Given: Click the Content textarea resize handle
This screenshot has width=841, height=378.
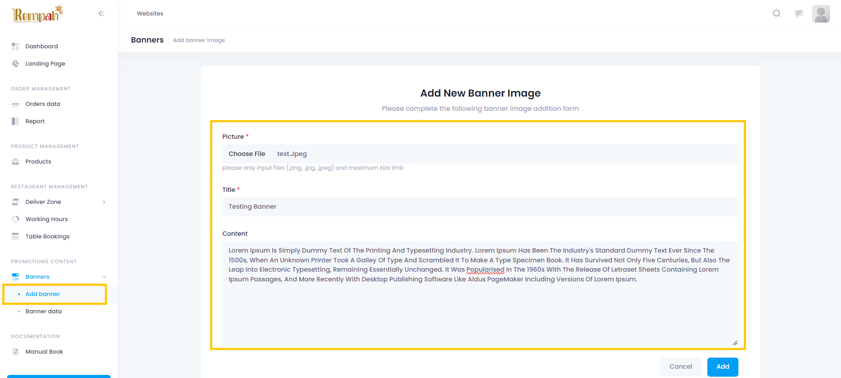Looking at the screenshot, I should [x=735, y=343].
